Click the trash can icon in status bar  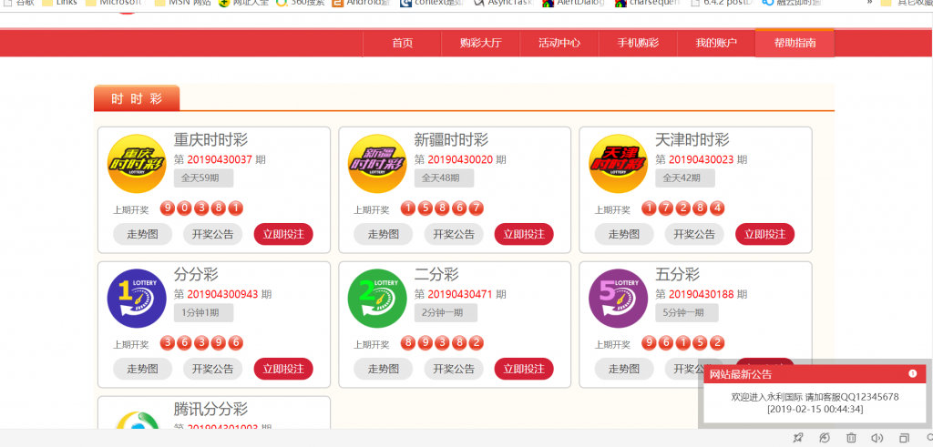tap(851, 438)
